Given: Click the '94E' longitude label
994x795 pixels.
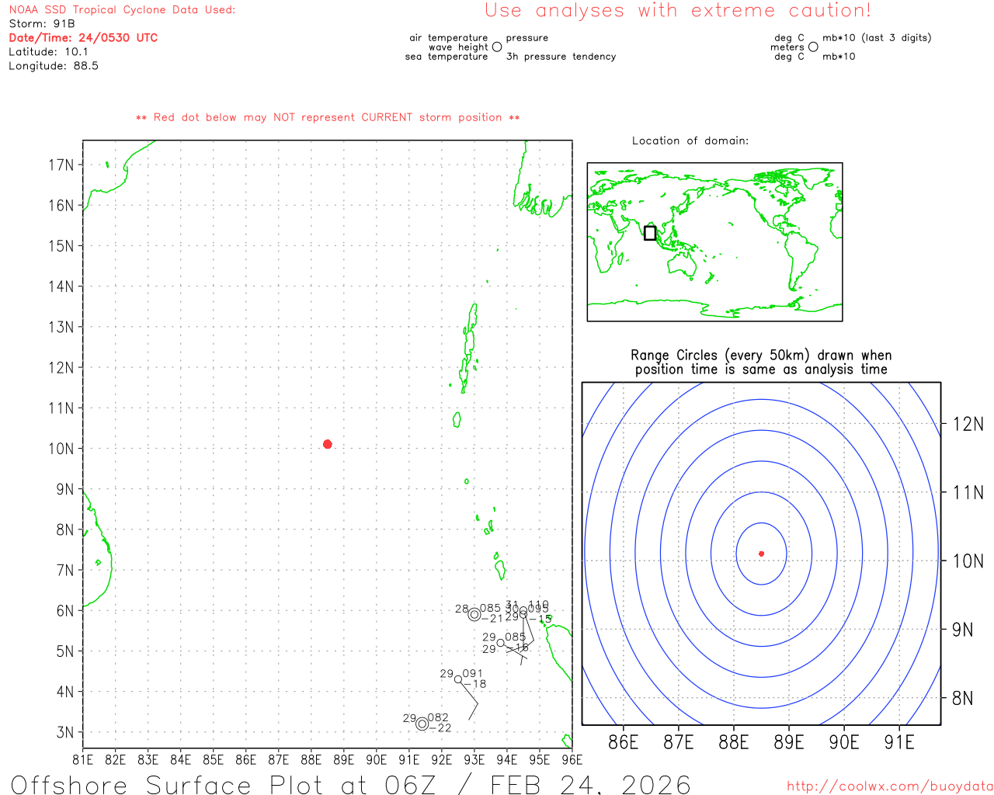Looking at the screenshot, I should click(507, 760).
